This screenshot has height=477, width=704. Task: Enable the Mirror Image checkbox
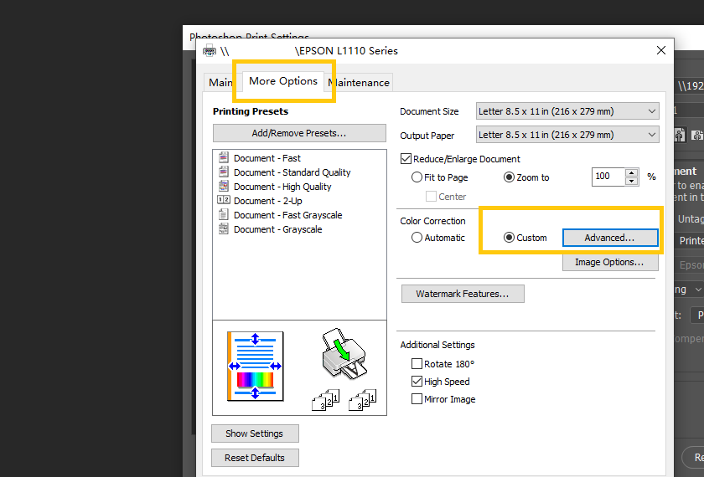[417, 399]
